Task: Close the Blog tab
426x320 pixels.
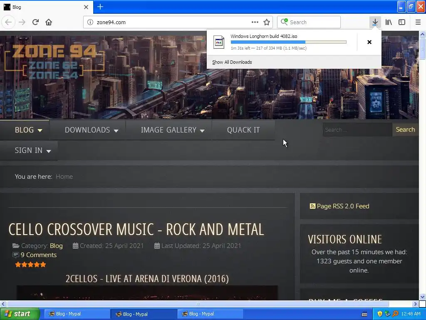Action: [x=86, y=7]
